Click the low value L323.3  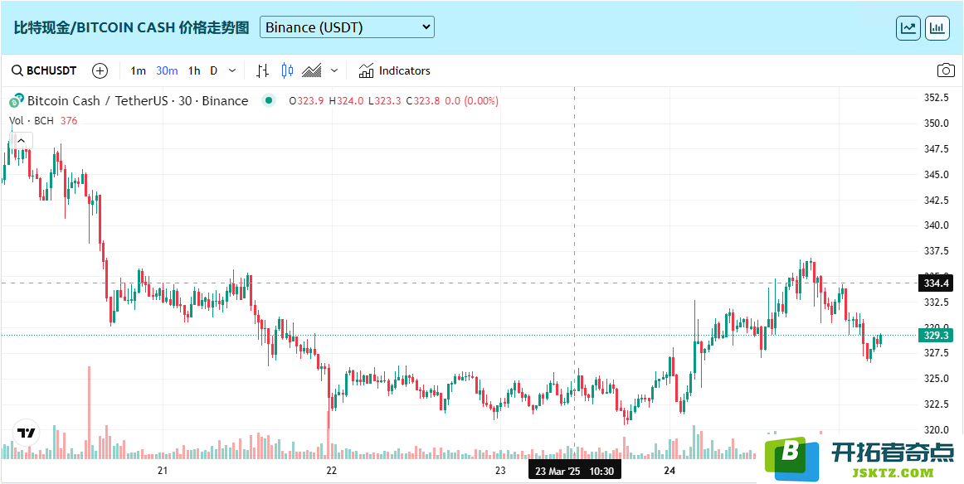(385, 101)
